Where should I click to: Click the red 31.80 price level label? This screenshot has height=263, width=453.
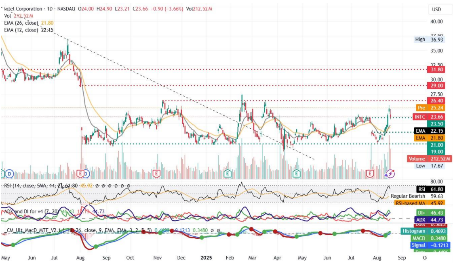pyautogui.click(x=436, y=69)
